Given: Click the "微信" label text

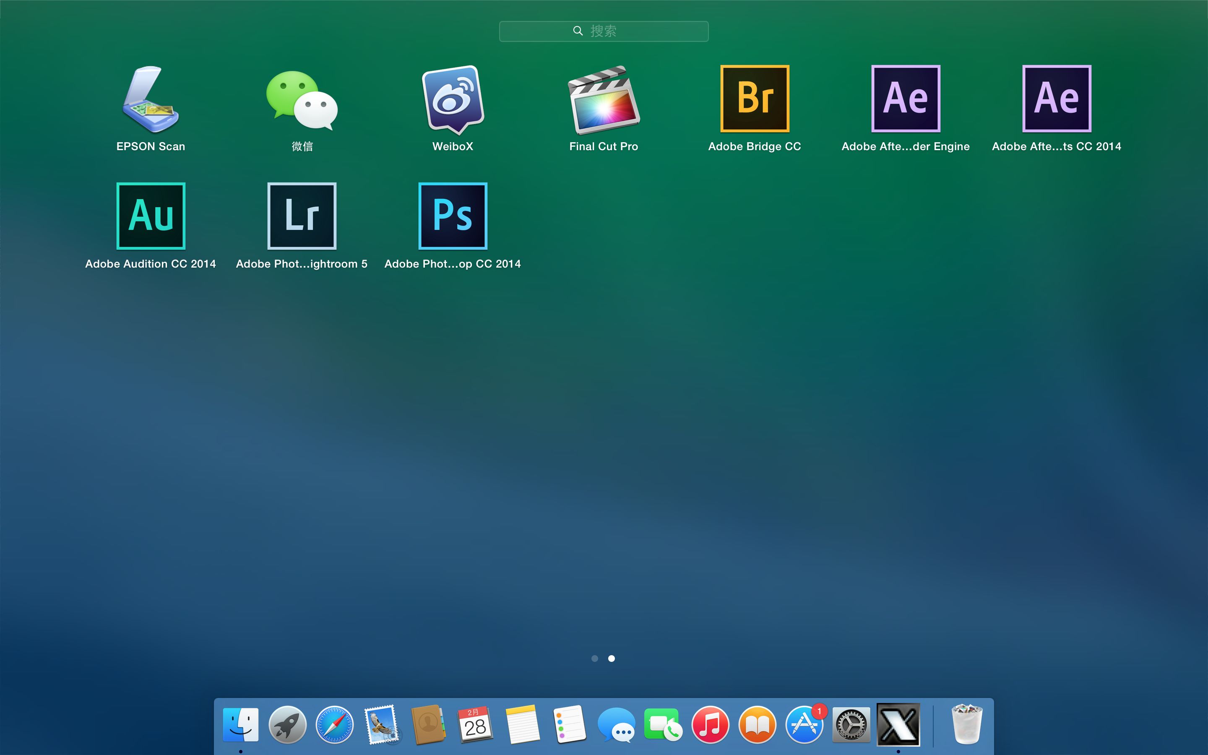Looking at the screenshot, I should point(302,146).
